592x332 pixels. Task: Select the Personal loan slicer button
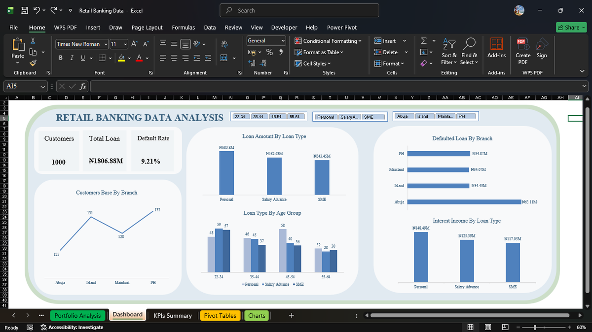[326, 117]
